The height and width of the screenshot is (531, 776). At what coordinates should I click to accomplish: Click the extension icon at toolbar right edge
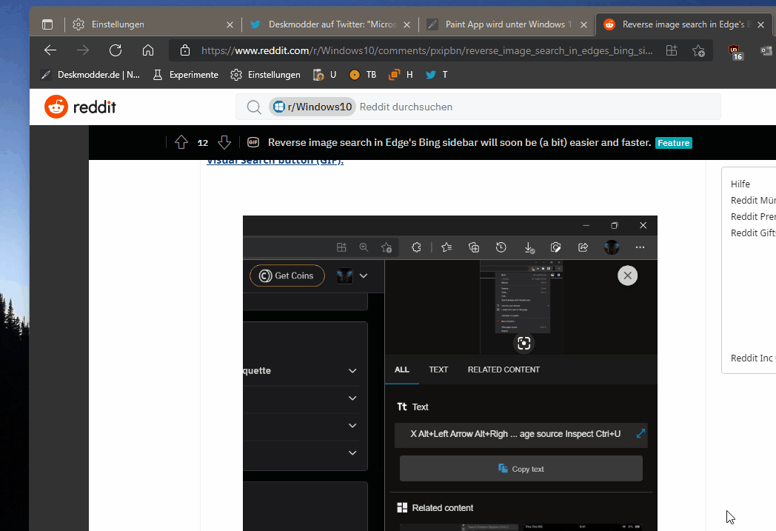(766, 50)
